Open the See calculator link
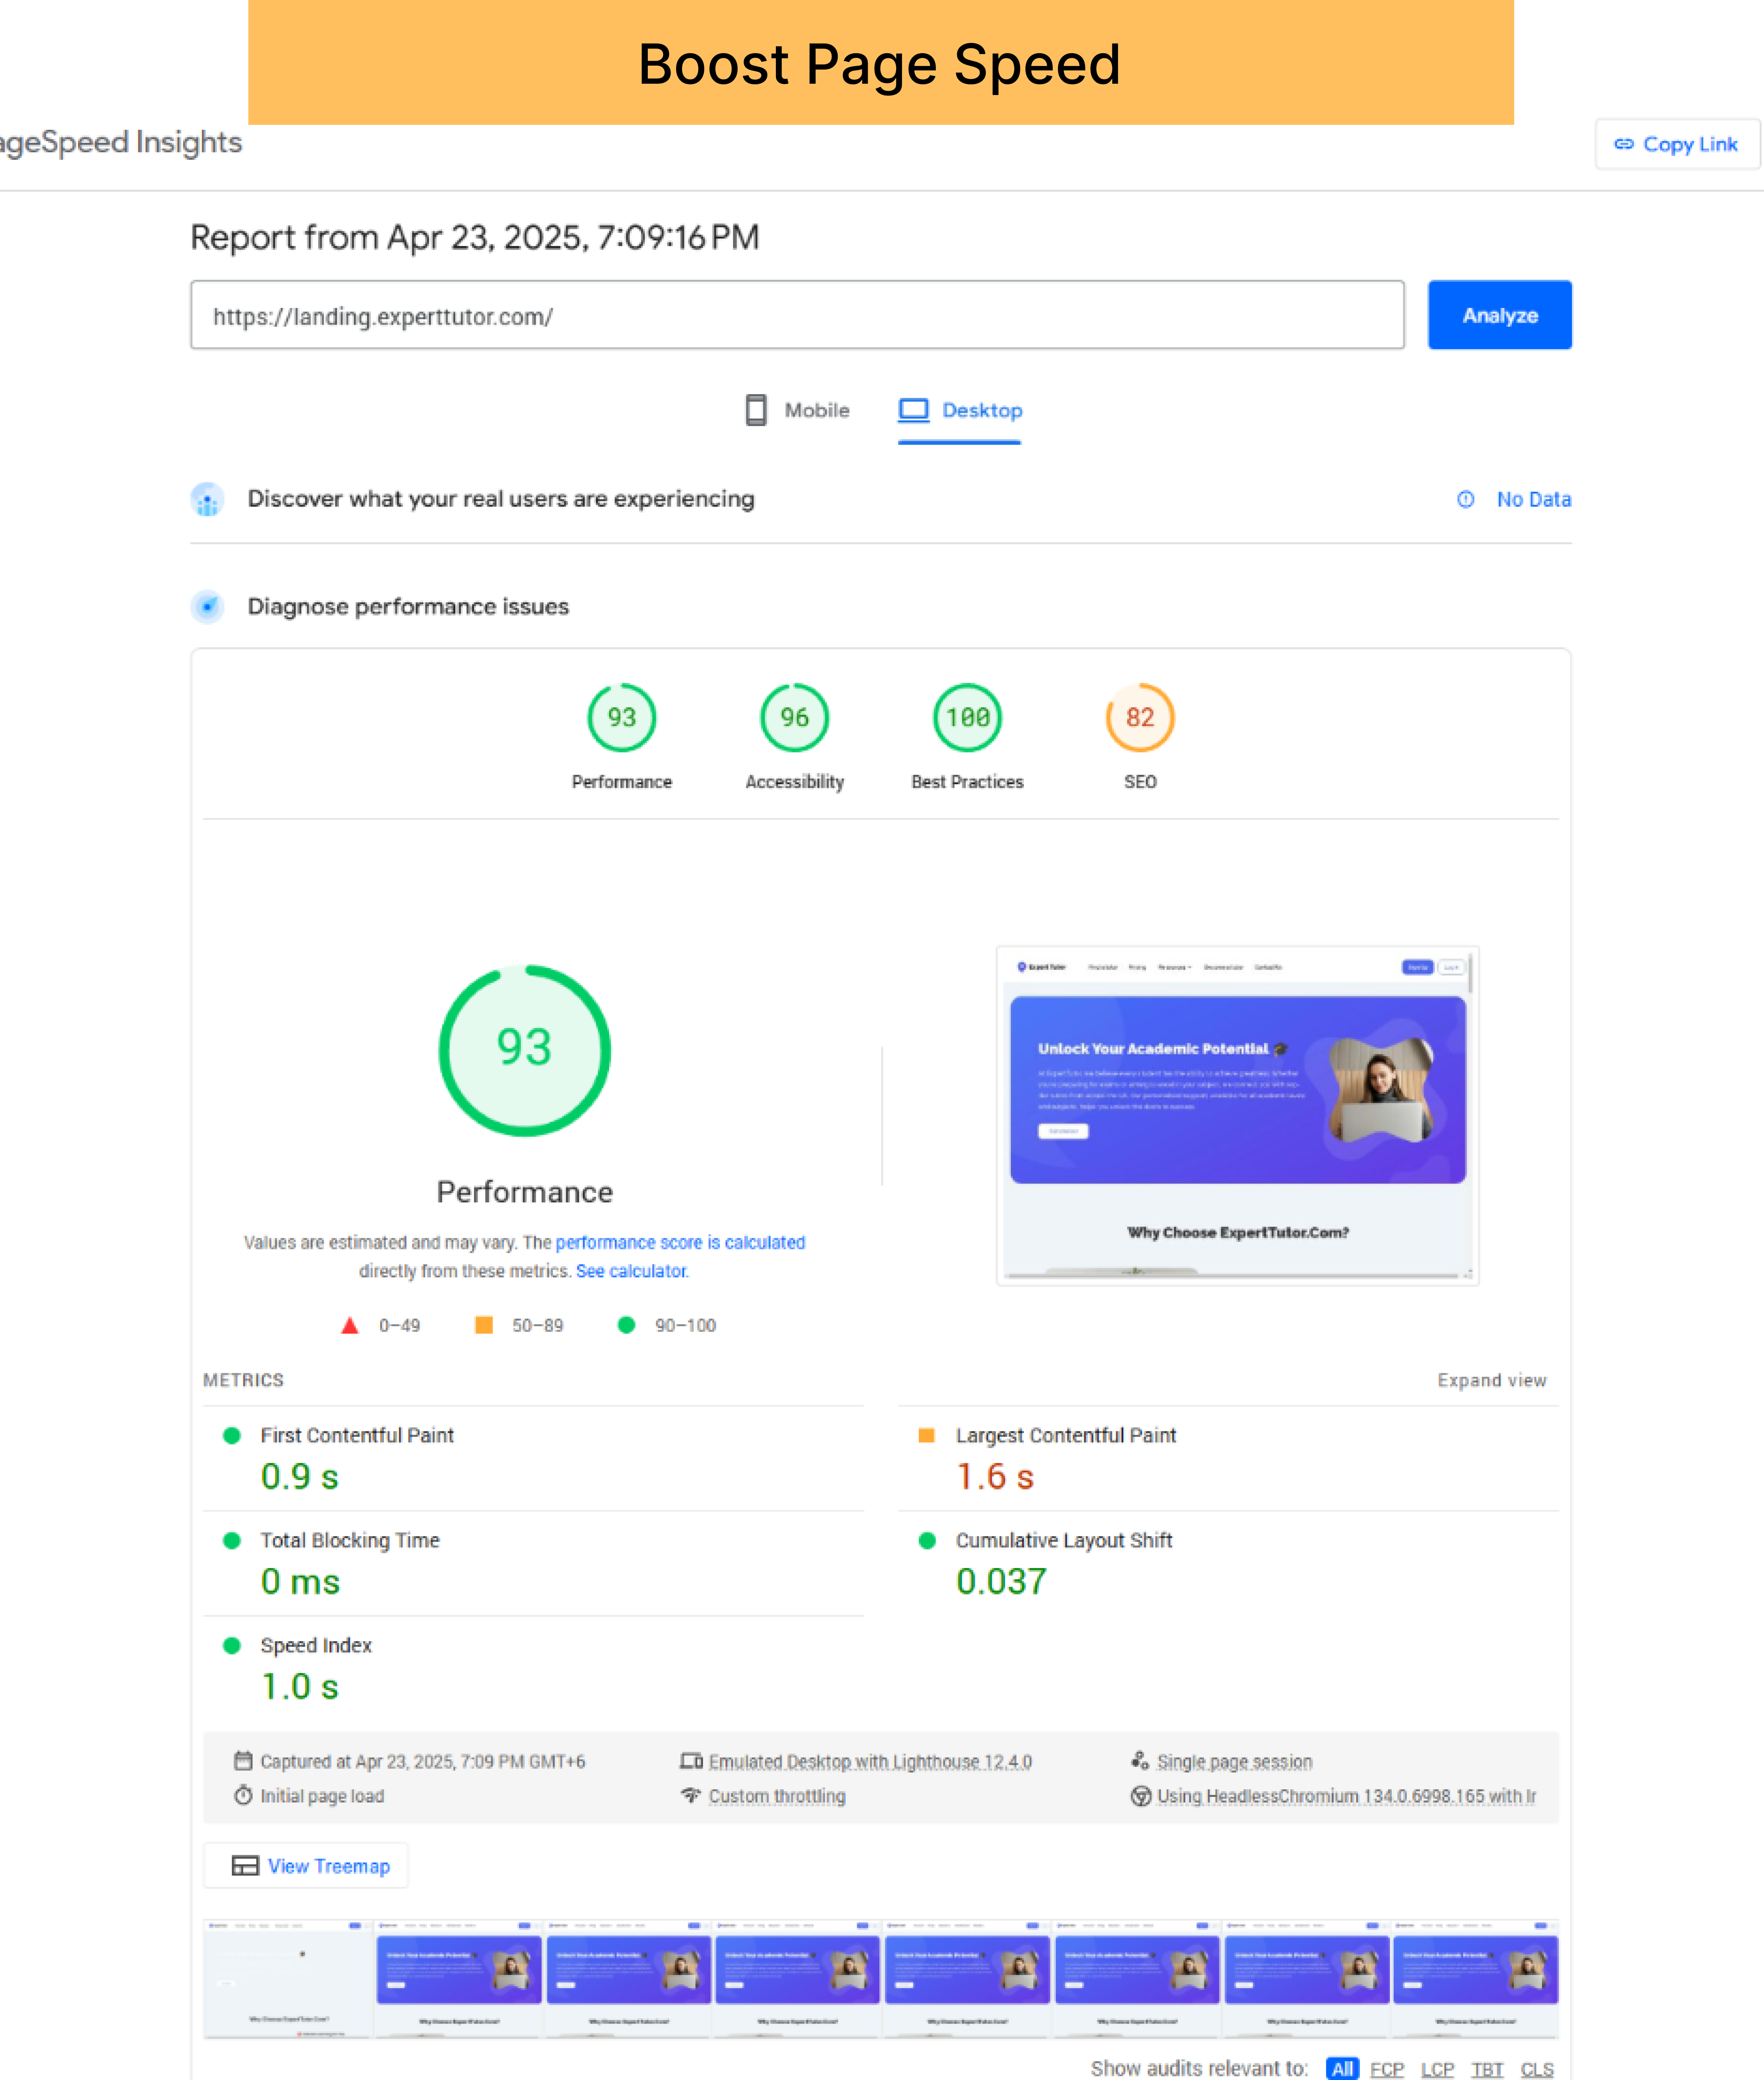1764x2080 pixels. [x=632, y=1271]
